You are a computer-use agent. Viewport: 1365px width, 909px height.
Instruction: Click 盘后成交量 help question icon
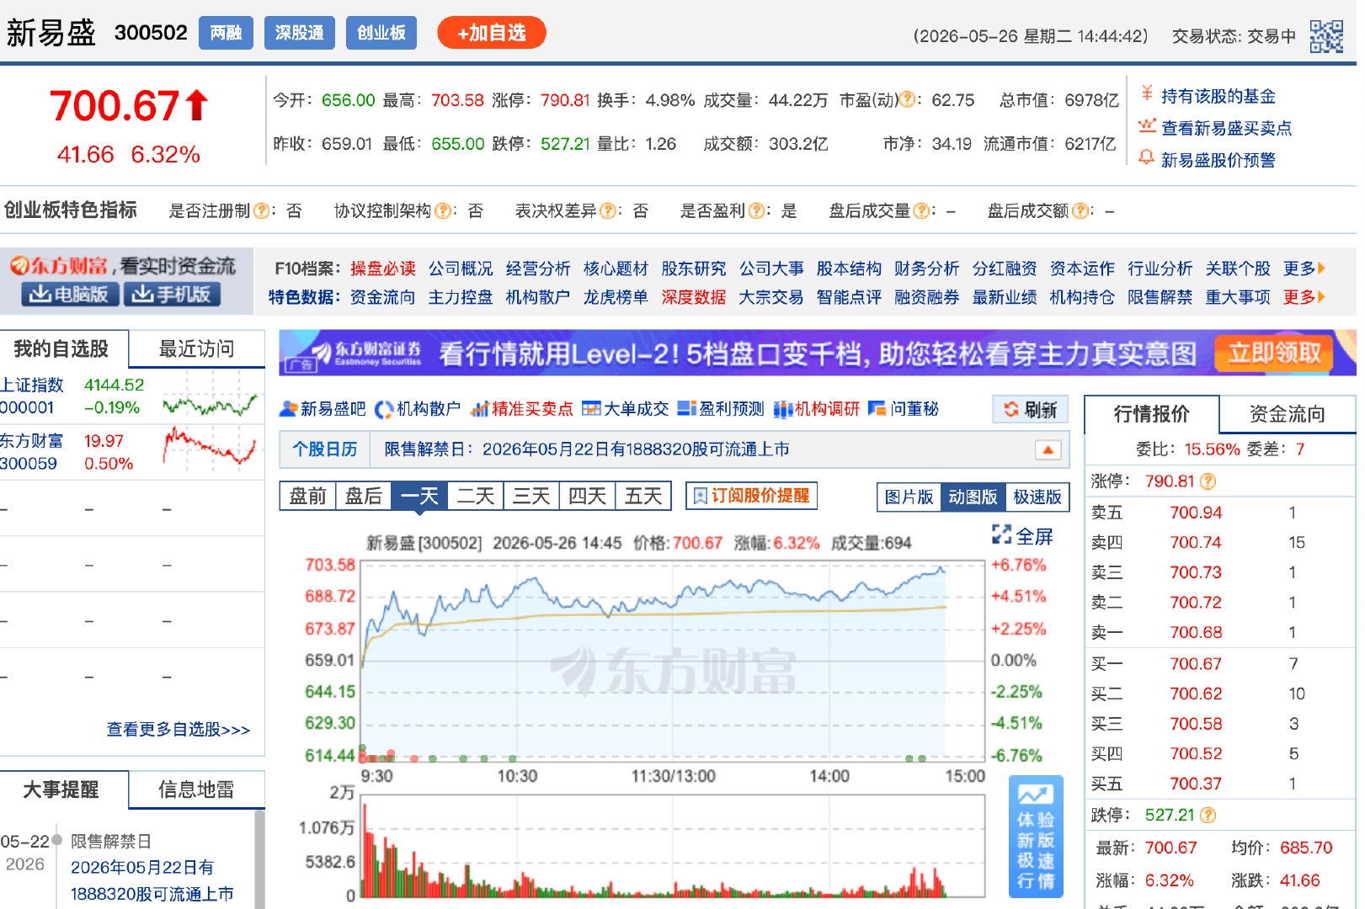tap(921, 211)
